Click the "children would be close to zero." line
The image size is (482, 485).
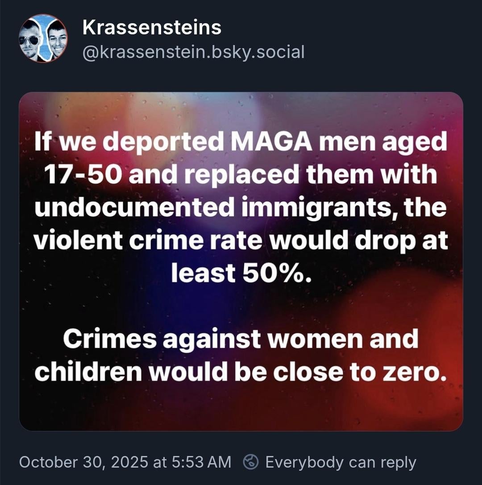click(241, 372)
